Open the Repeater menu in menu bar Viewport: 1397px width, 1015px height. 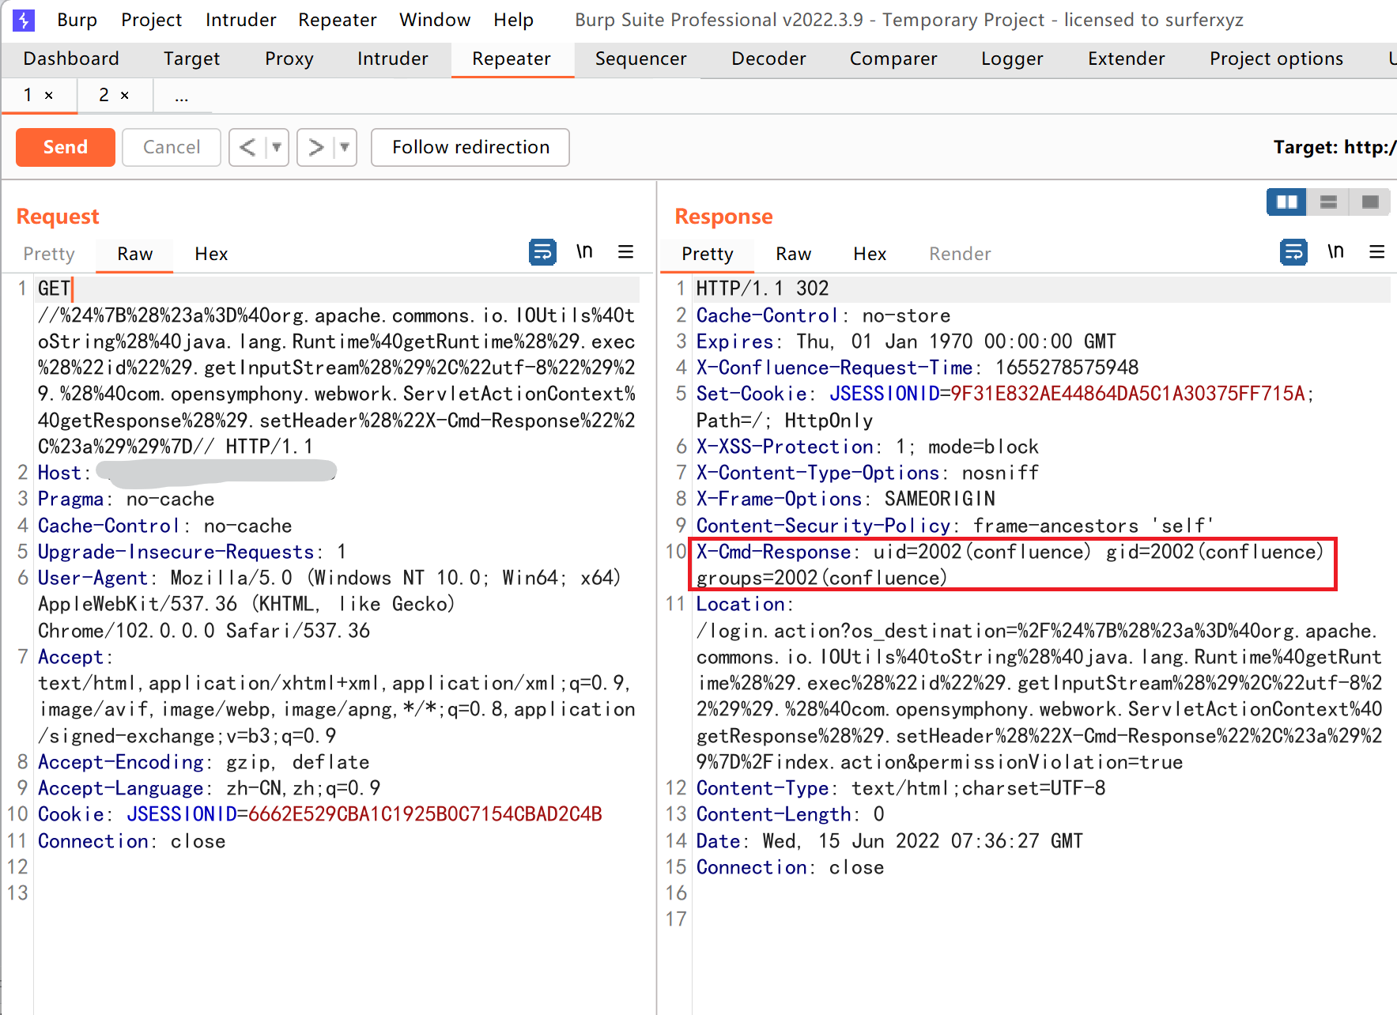[x=338, y=20]
